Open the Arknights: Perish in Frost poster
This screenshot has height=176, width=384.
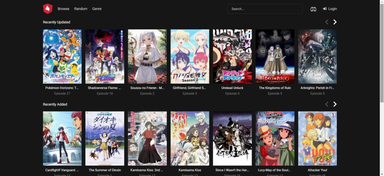click(x=317, y=57)
